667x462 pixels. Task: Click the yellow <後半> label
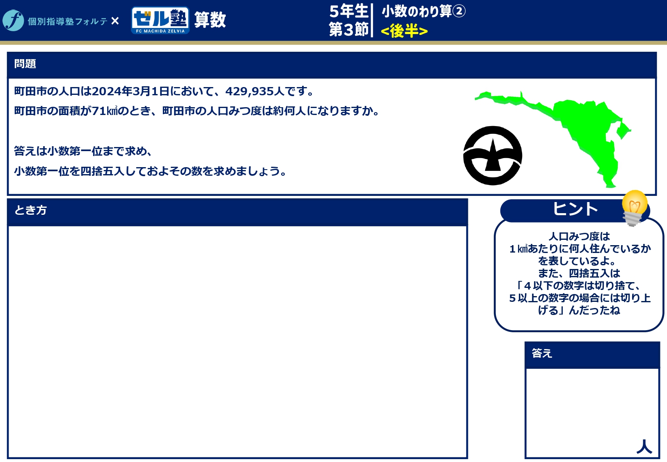[x=404, y=31]
